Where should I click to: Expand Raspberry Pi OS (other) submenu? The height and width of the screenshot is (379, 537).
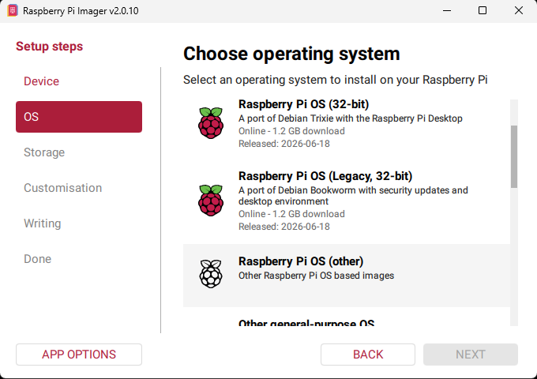[x=347, y=276]
